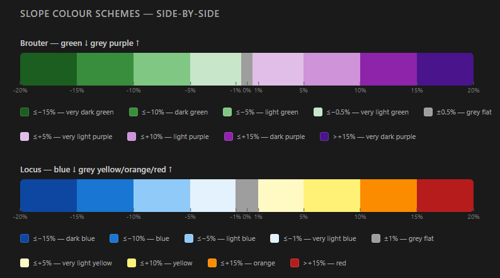Click the Brouter scheme heading

pyautogui.click(x=80, y=43)
